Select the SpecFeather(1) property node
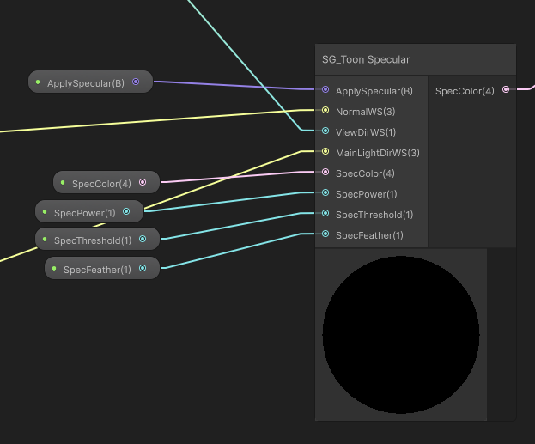This screenshot has width=535, height=444. (x=102, y=268)
